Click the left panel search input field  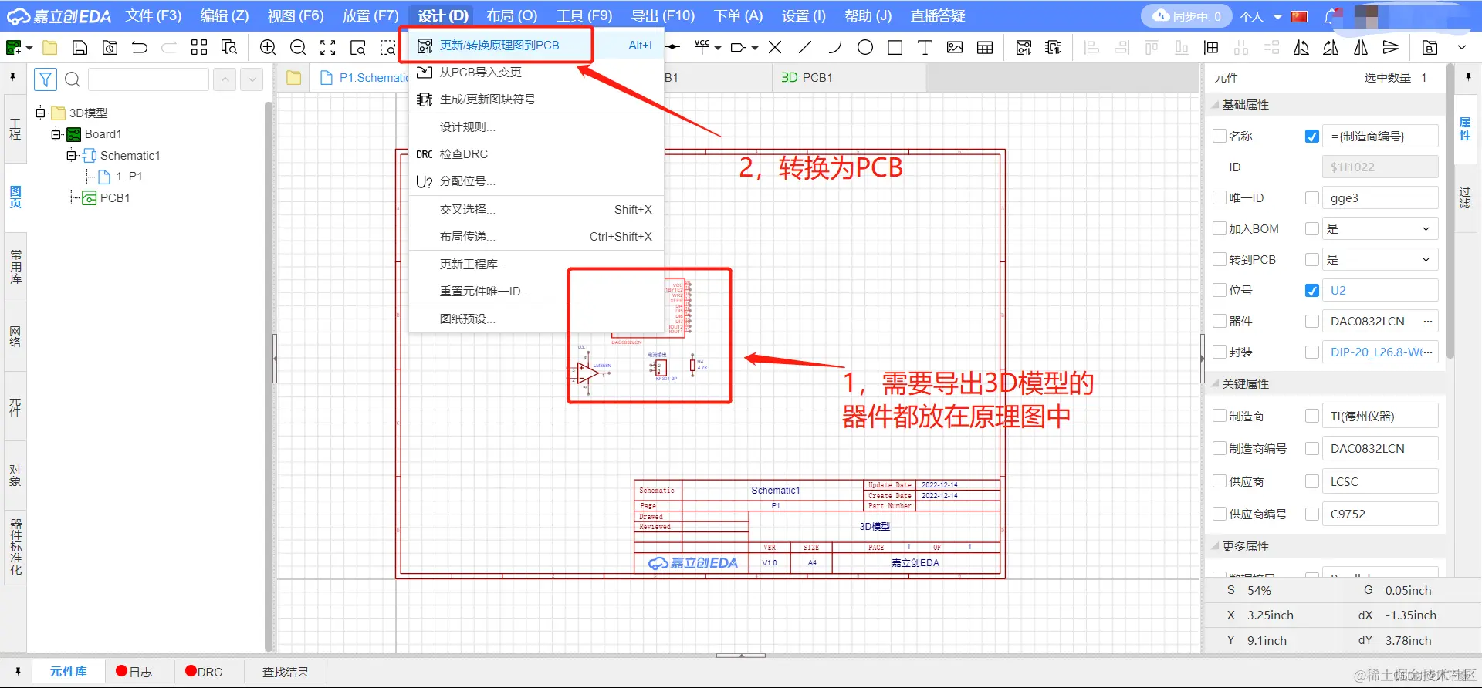[148, 79]
